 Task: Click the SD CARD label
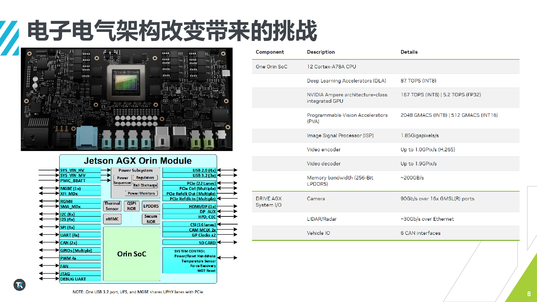point(207,243)
